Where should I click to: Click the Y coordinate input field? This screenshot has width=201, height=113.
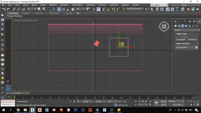point(100,101)
